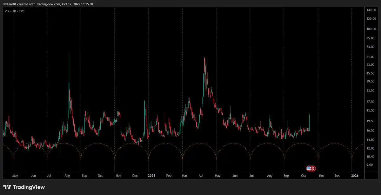Click the 39.50 price axis label

(x=371, y=81)
